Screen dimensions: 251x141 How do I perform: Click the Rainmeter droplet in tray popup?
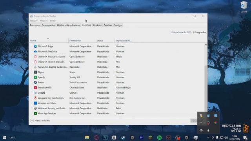[208, 130]
